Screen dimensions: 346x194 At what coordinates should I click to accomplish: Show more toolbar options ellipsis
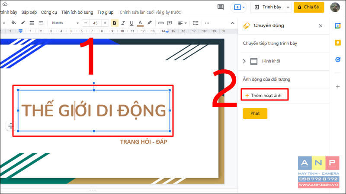[207, 23]
